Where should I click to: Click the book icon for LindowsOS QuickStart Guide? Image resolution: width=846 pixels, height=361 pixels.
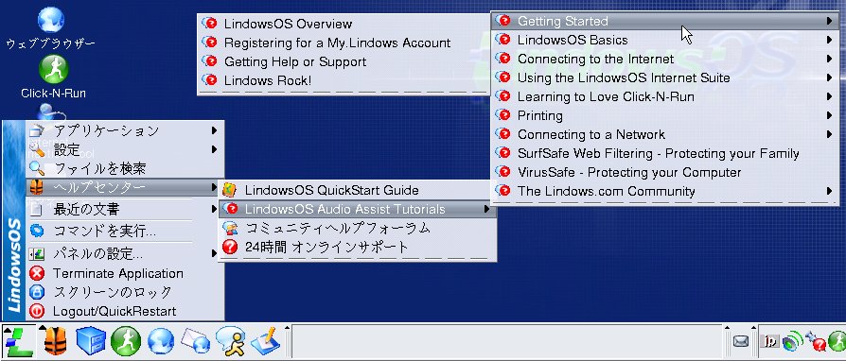[229, 190]
